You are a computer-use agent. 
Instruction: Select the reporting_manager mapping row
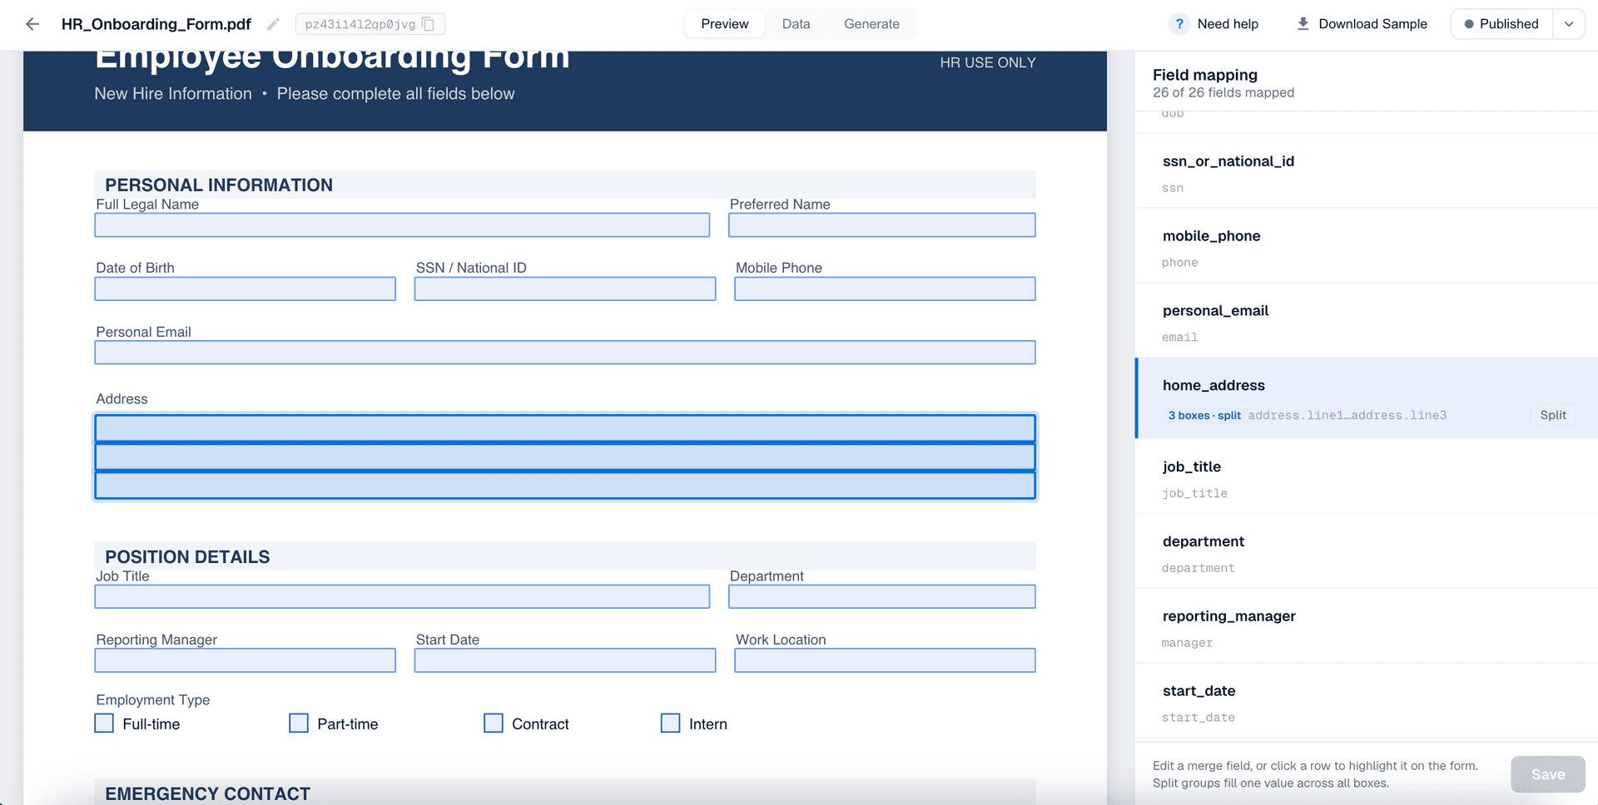click(1367, 626)
